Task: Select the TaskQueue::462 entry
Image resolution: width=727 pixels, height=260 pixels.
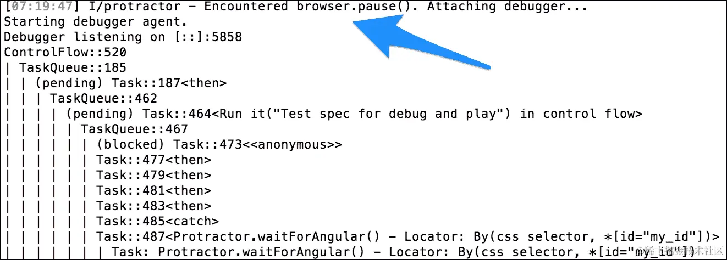Action: coord(103,99)
